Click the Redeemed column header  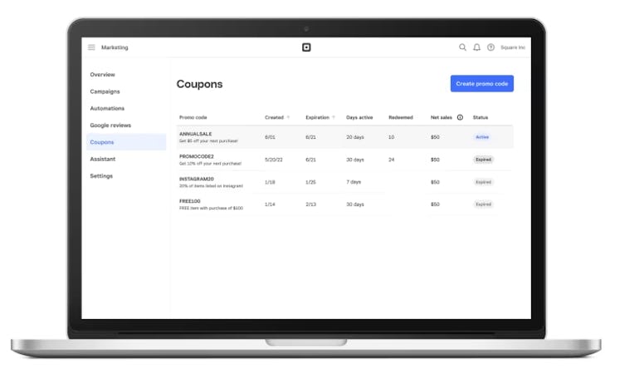click(401, 117)
